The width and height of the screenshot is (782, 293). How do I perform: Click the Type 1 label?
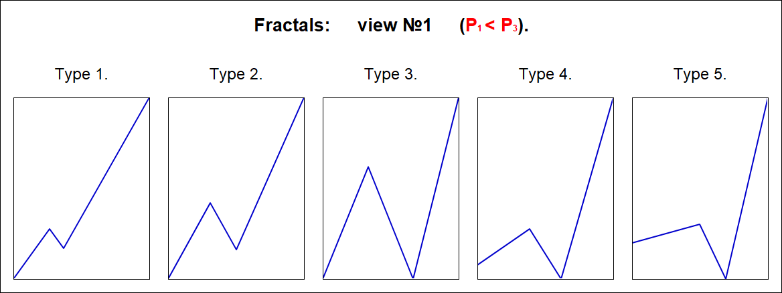[x=81, y=74]
